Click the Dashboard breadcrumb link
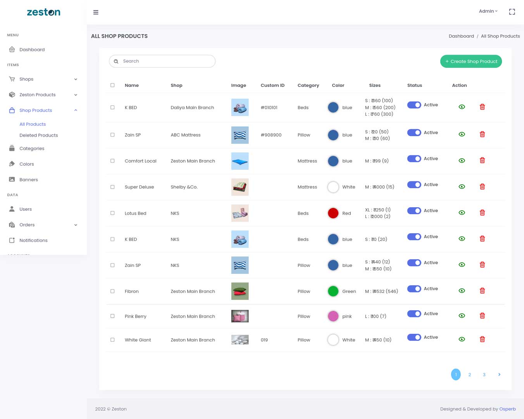 (461, 36)
